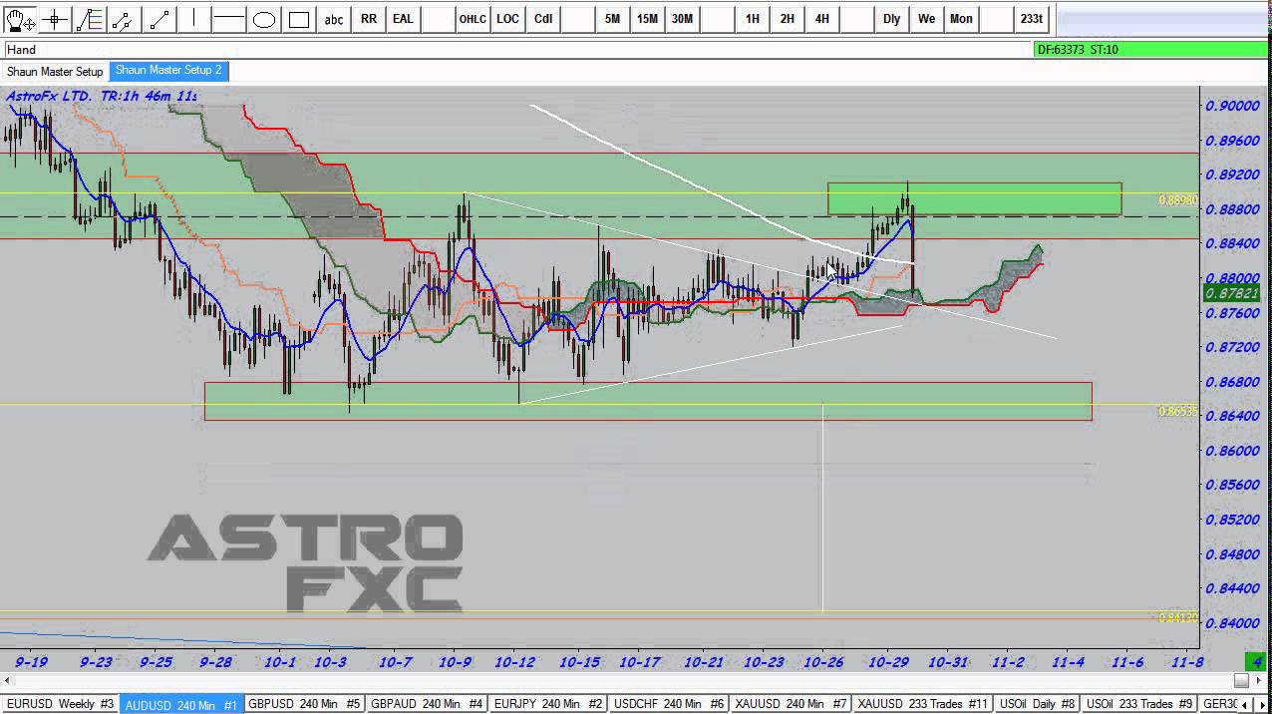Set timeframe to 1H
The height and width of the screenshot is (714, 1272).
point(753,19)
